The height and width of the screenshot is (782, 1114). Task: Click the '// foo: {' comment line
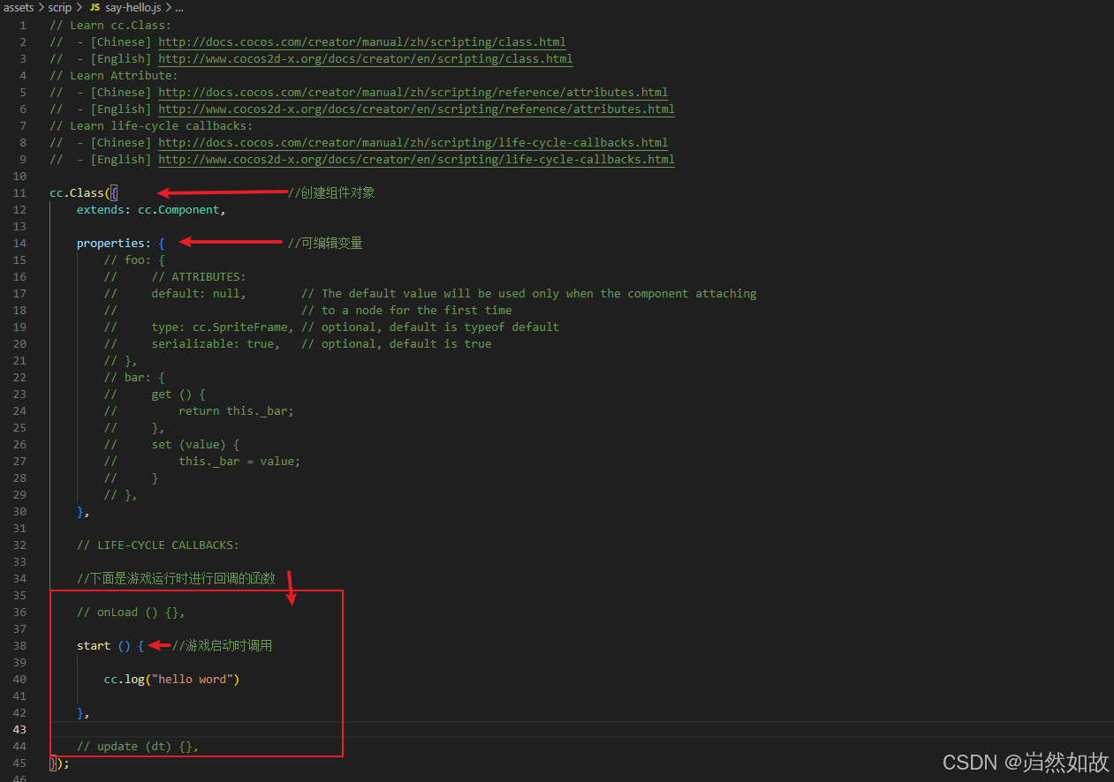(x=134, y=259)
